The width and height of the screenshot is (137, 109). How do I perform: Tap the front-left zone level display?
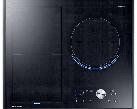point(77,95)
